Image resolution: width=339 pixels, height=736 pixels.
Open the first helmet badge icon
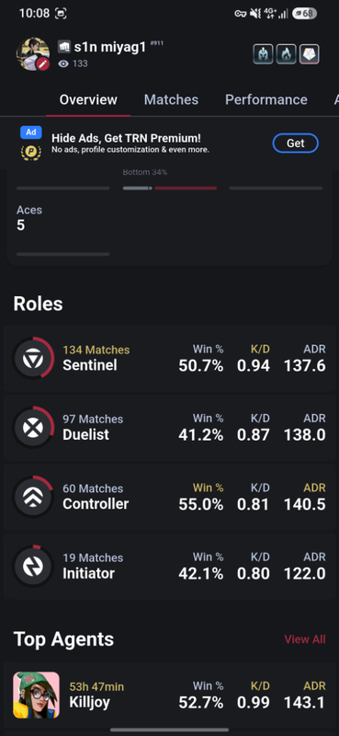click(263, 54)
